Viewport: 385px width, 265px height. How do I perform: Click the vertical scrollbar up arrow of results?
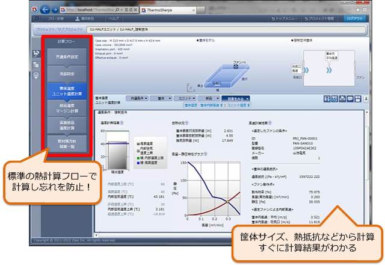click(x=367, y=113)
